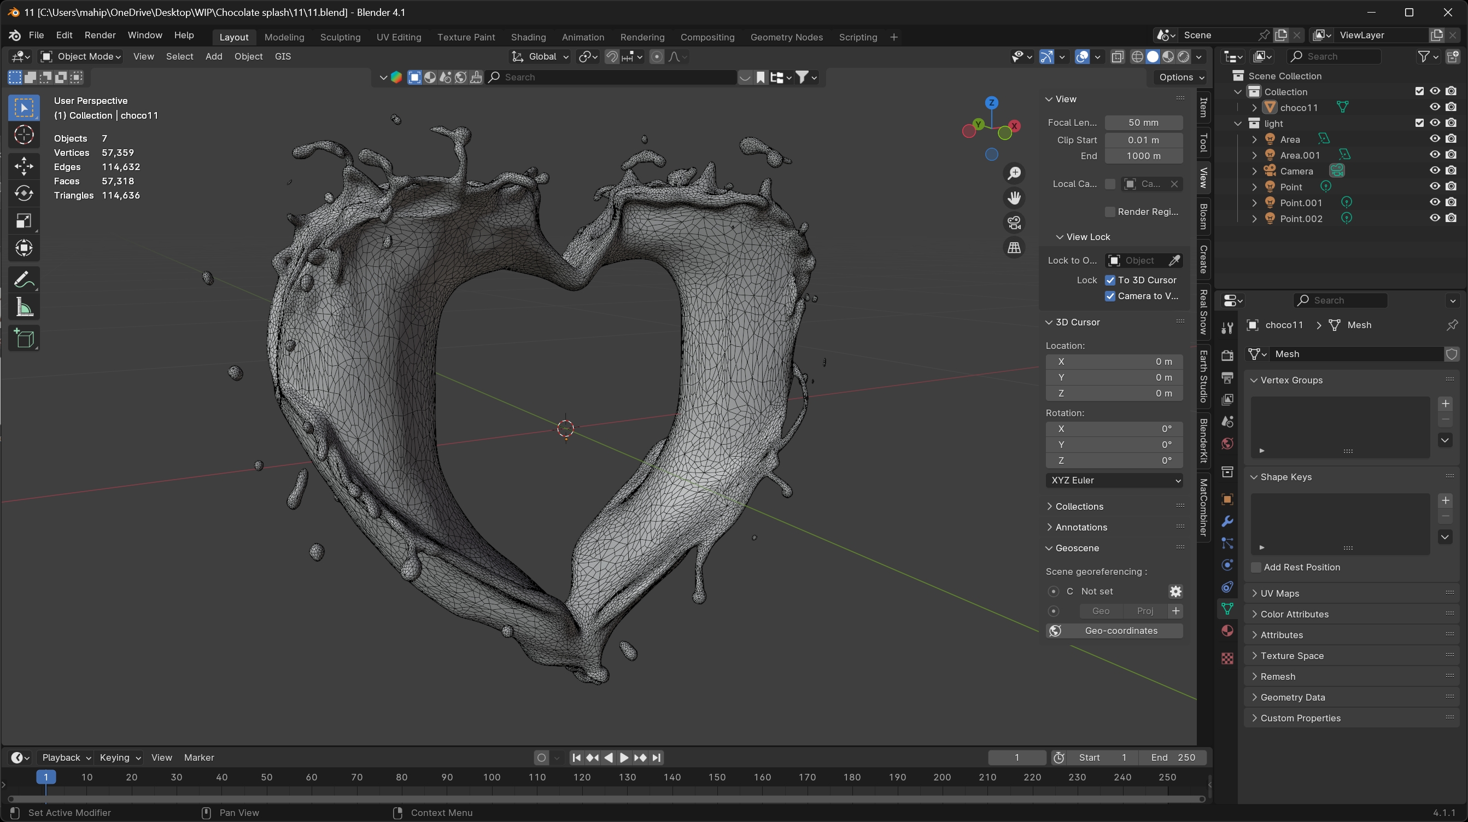Click the Rotate tool icon
This screenshot has width=1468, height=822.
(24, 194)
